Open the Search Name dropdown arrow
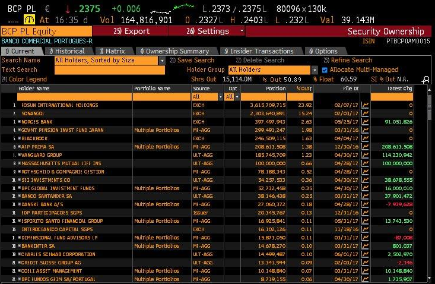The height and width of the screenshot is (284, 435). pyautogui.click(x=162, y=61)
